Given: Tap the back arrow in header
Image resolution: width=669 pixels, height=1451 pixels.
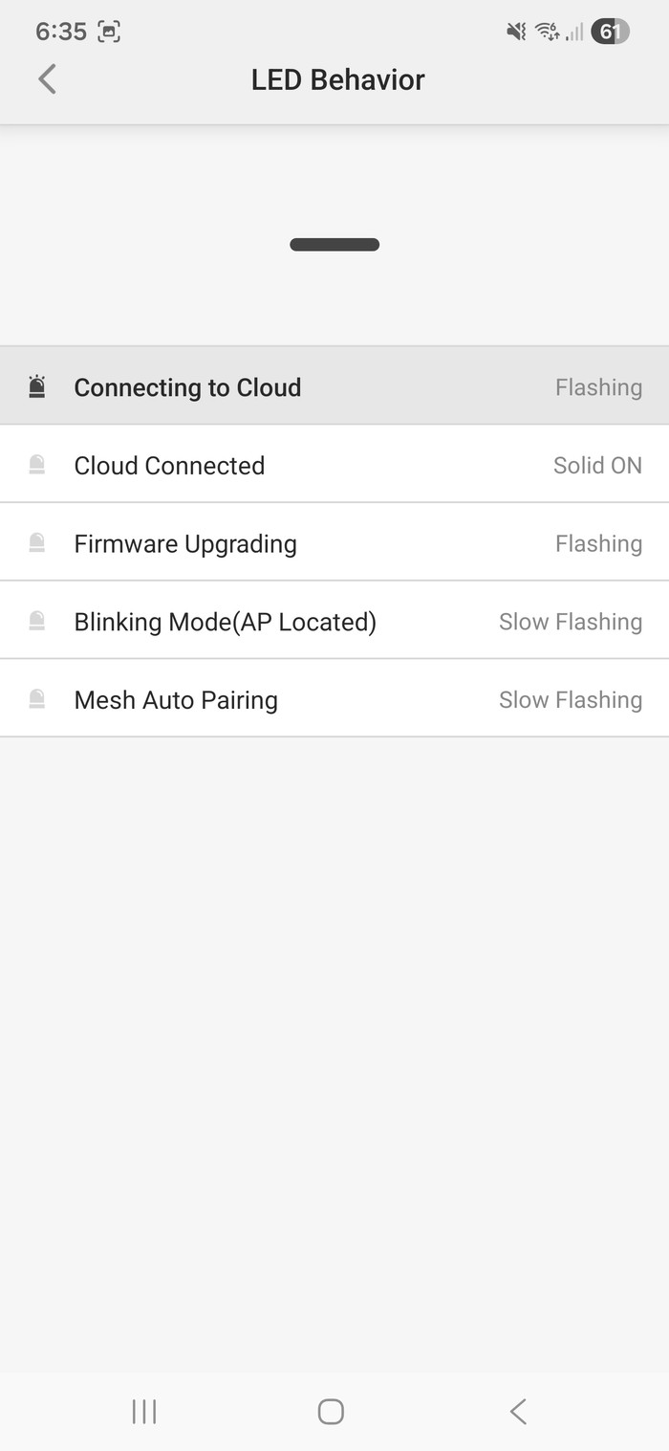Looking at the screenshot, I should pyautogui.click(x=47, y=79).
